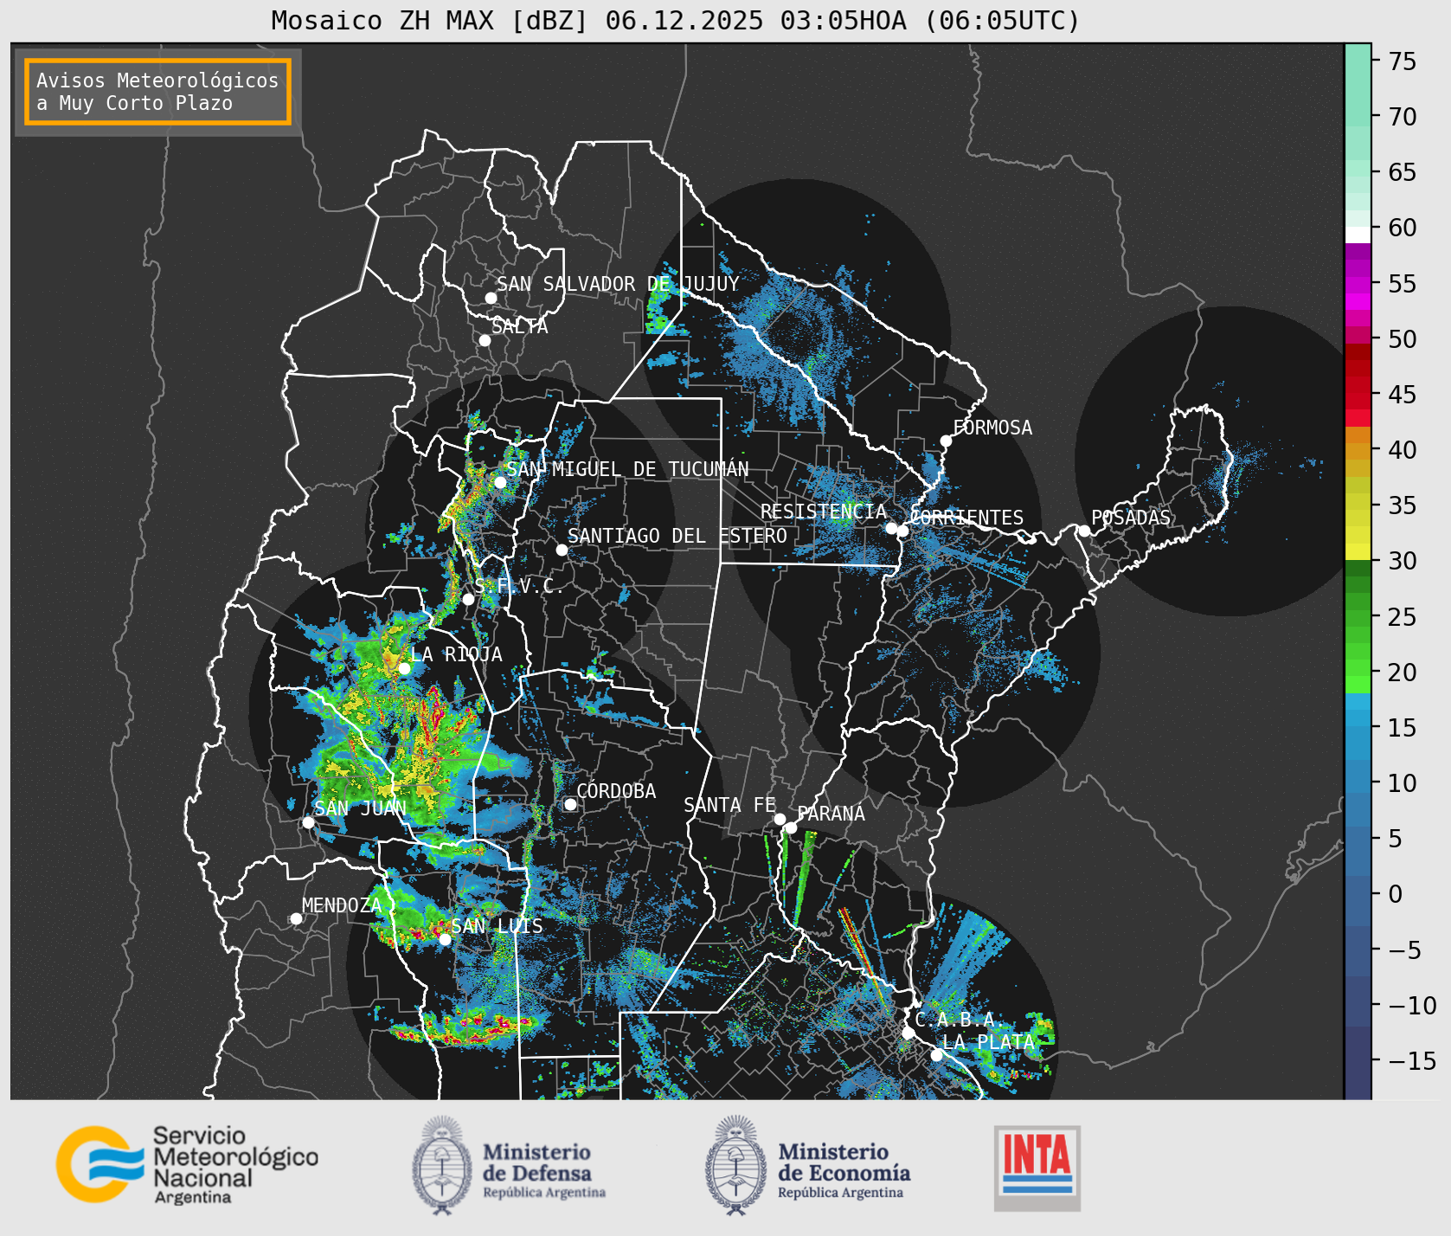
Task: Click the SAN SALVADOR DE JUJUY label
Action: 618,284
